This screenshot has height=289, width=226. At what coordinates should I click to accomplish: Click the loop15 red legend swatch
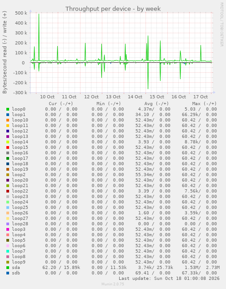(x=8, y=147)
